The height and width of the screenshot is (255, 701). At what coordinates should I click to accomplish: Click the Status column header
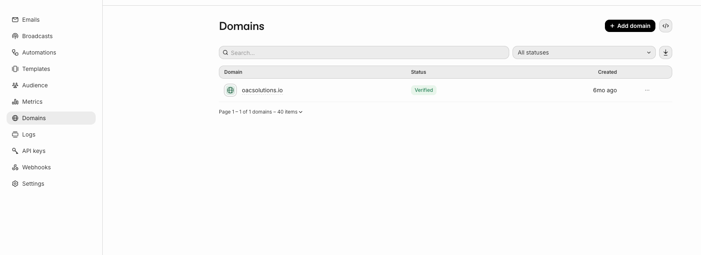[x=418, y=72]
